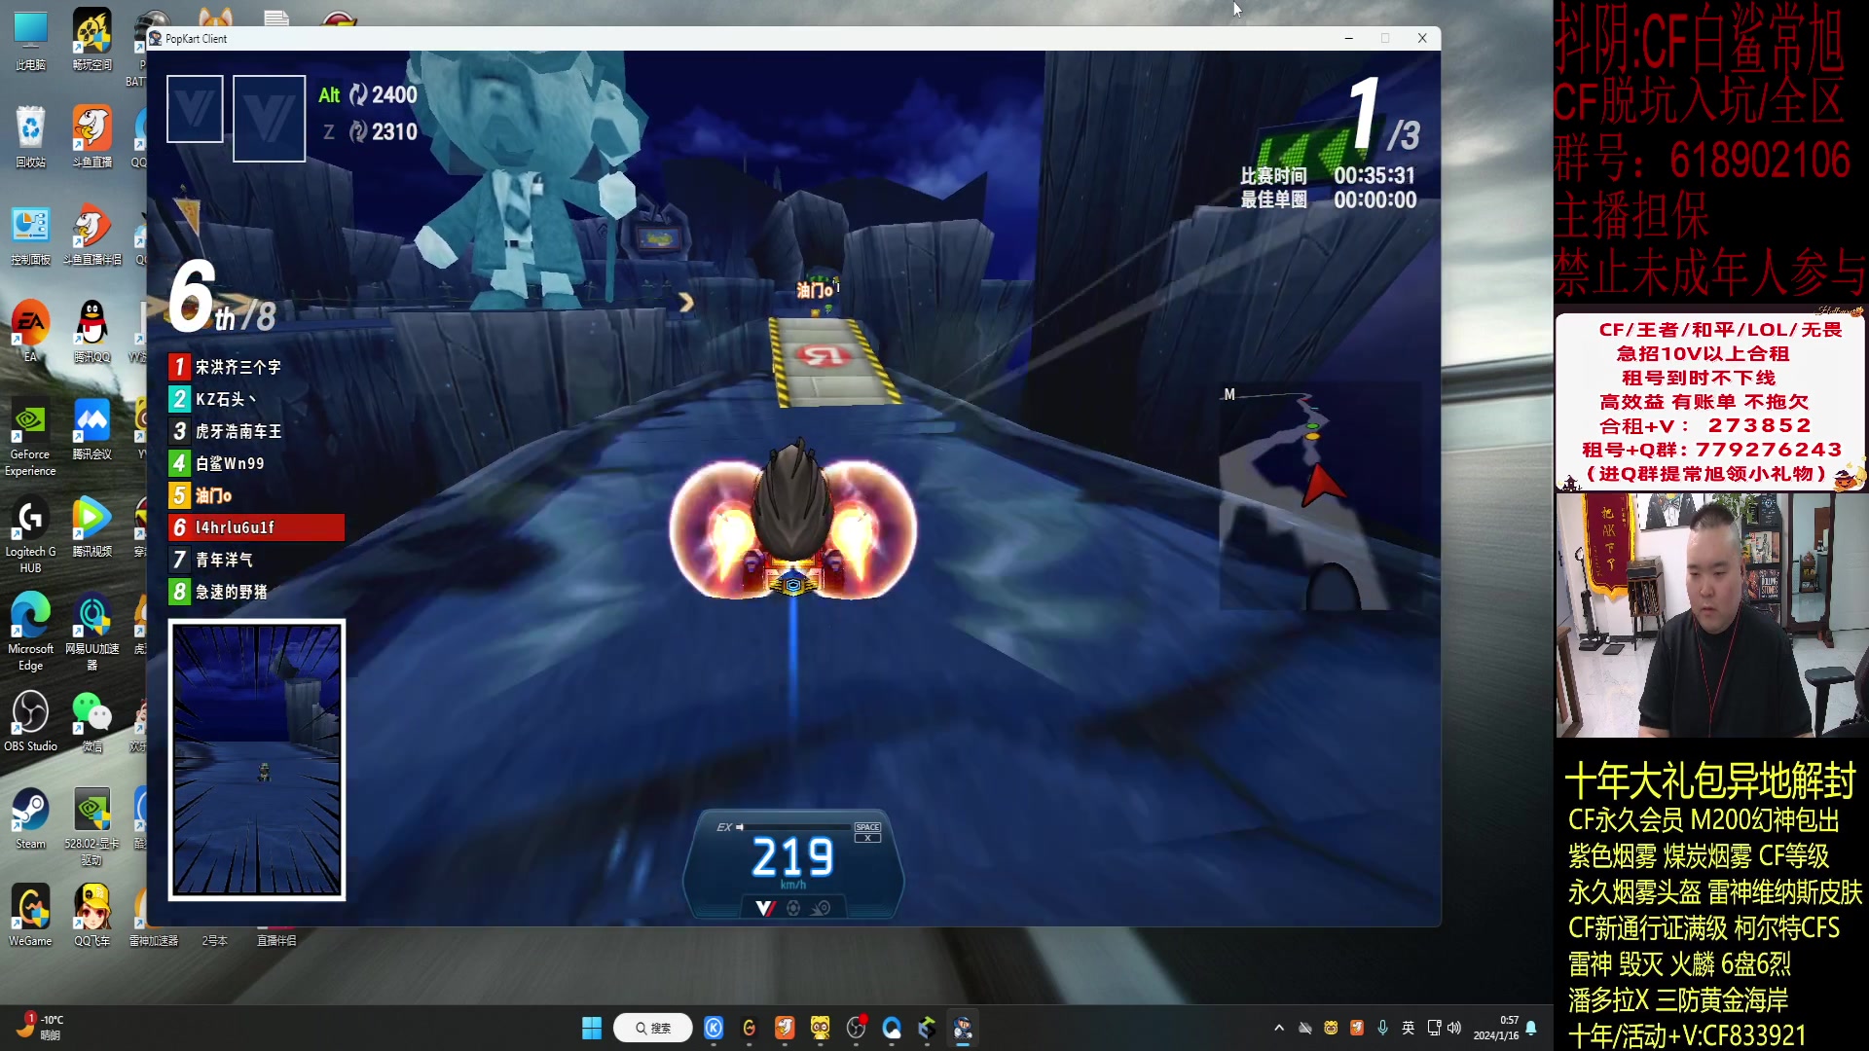Open the Windows Start menu

592,1029
